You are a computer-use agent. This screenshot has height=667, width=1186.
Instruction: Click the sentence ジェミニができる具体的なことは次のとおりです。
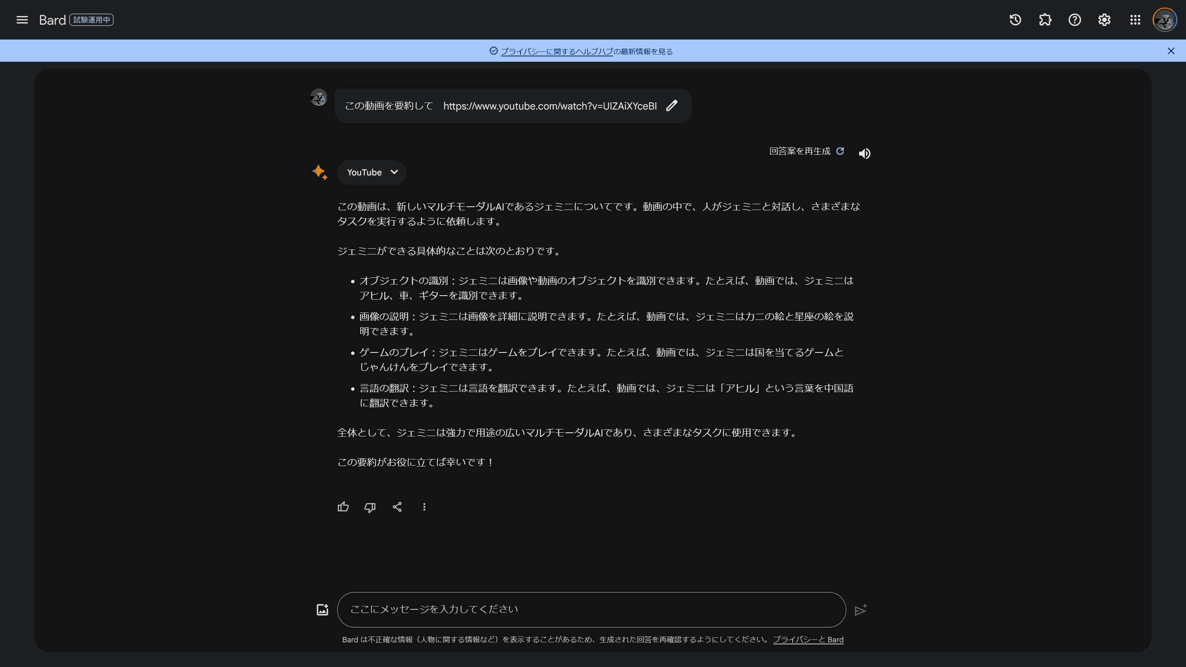pyautogui.click(x=449, y=251)
